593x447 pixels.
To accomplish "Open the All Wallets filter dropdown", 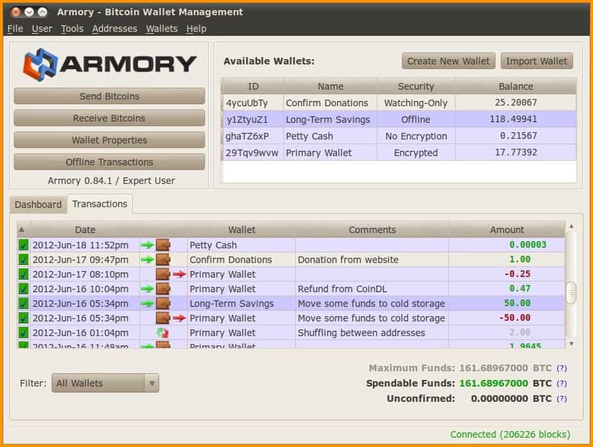I will click(105, 383).
